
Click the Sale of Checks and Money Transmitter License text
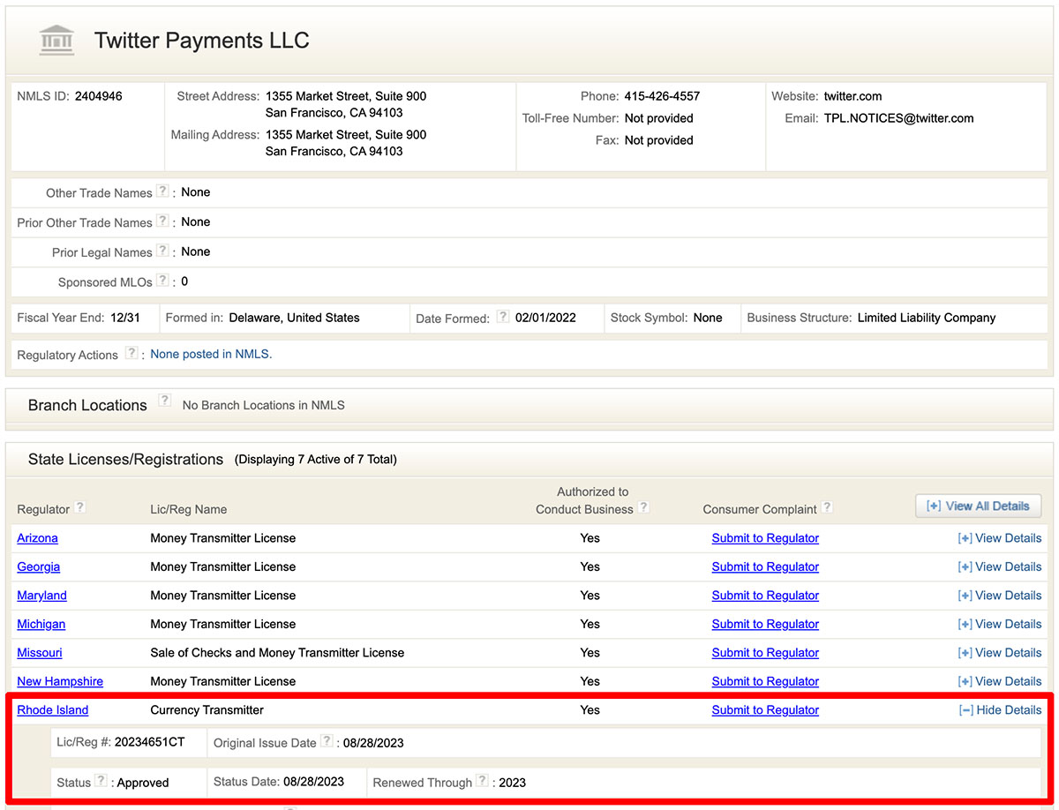click(x=277, y=653)
